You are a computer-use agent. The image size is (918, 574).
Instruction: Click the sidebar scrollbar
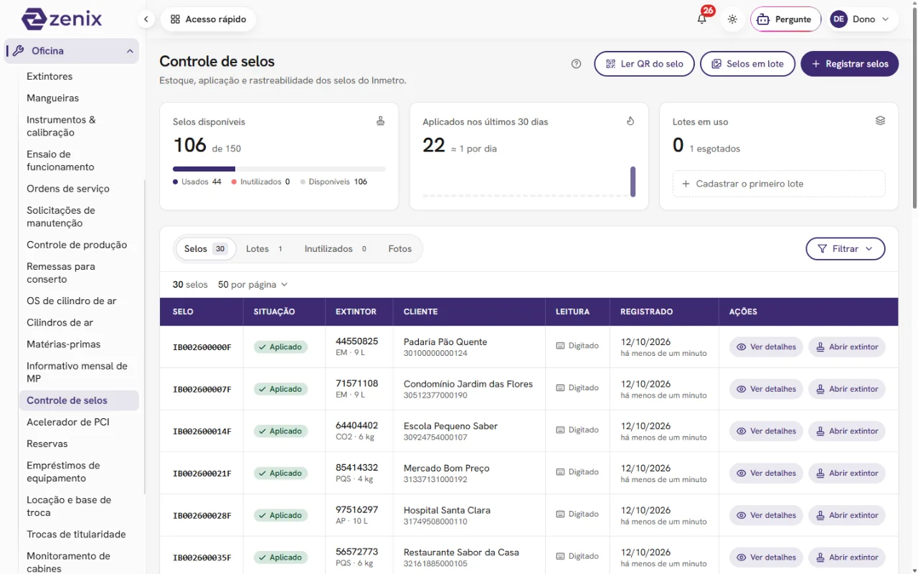(145, 337)
